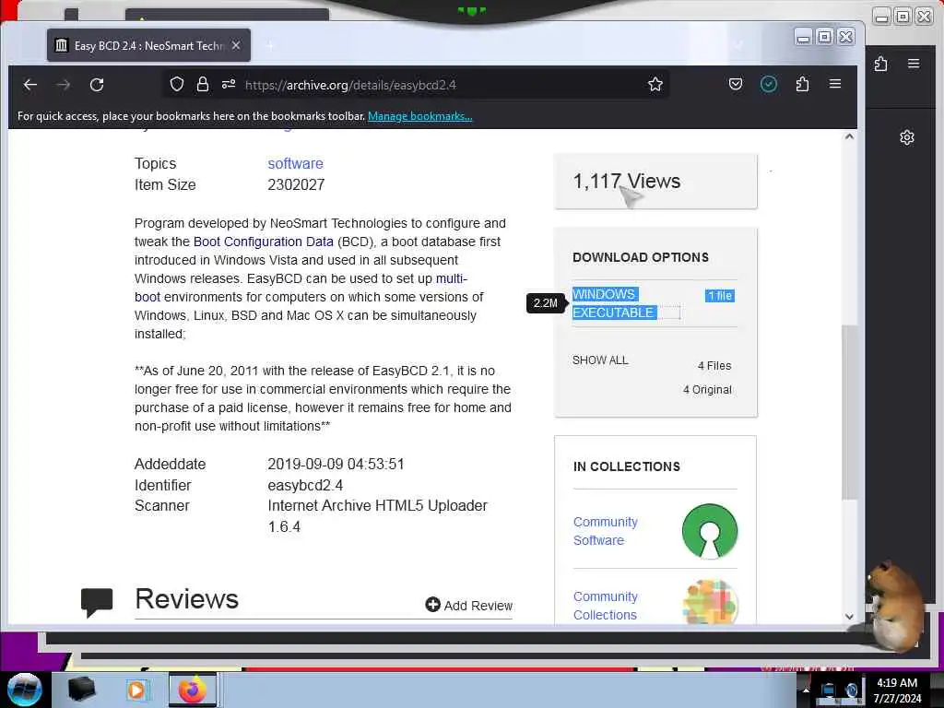Open the hamburger menu in background window
The image size is (944, 708).
click(x=914, y=64)
